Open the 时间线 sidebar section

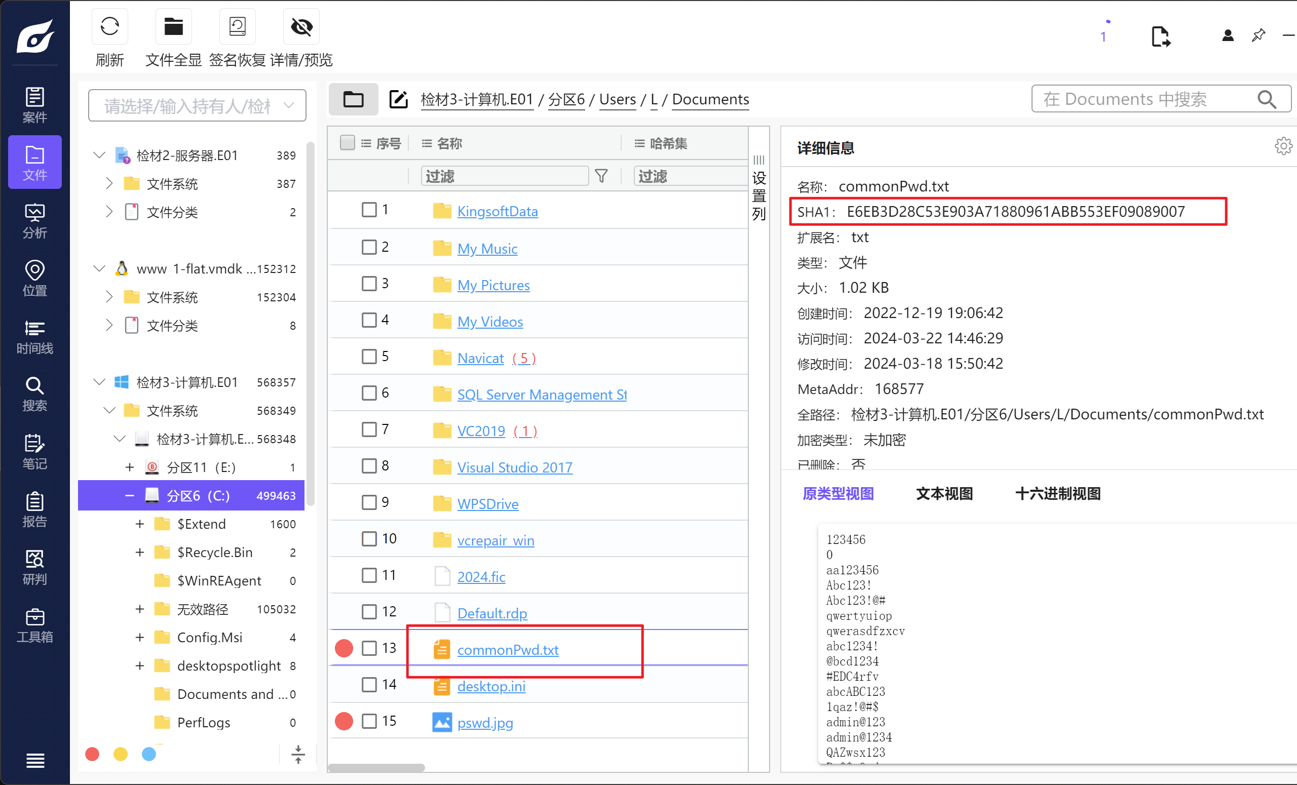(x=35, y=336)
